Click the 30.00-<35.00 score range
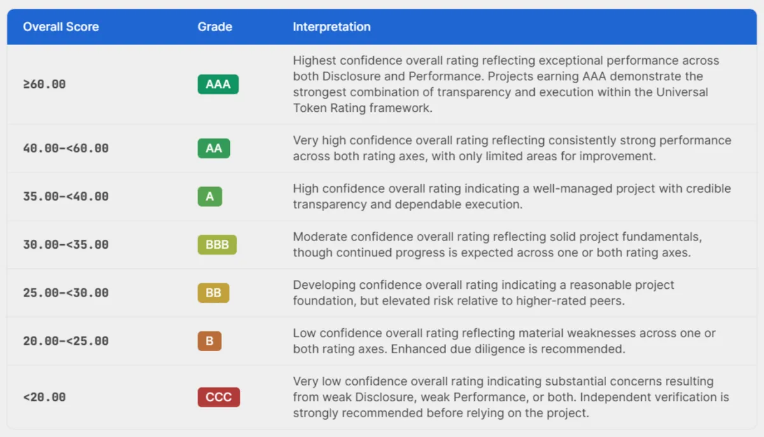The width and height of the screenshot is (764, 437). click(x=66, y=245)
